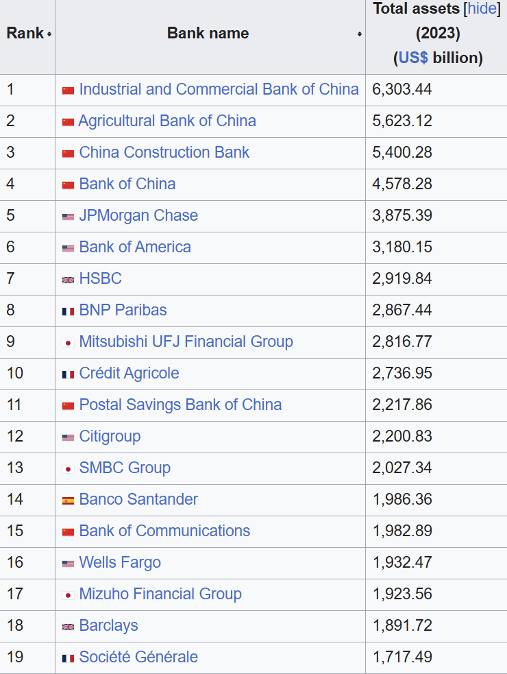Click the UK flag beside Barclays
Image resolution: width=507 pixels, height=674 pixels.
(68, 627)
